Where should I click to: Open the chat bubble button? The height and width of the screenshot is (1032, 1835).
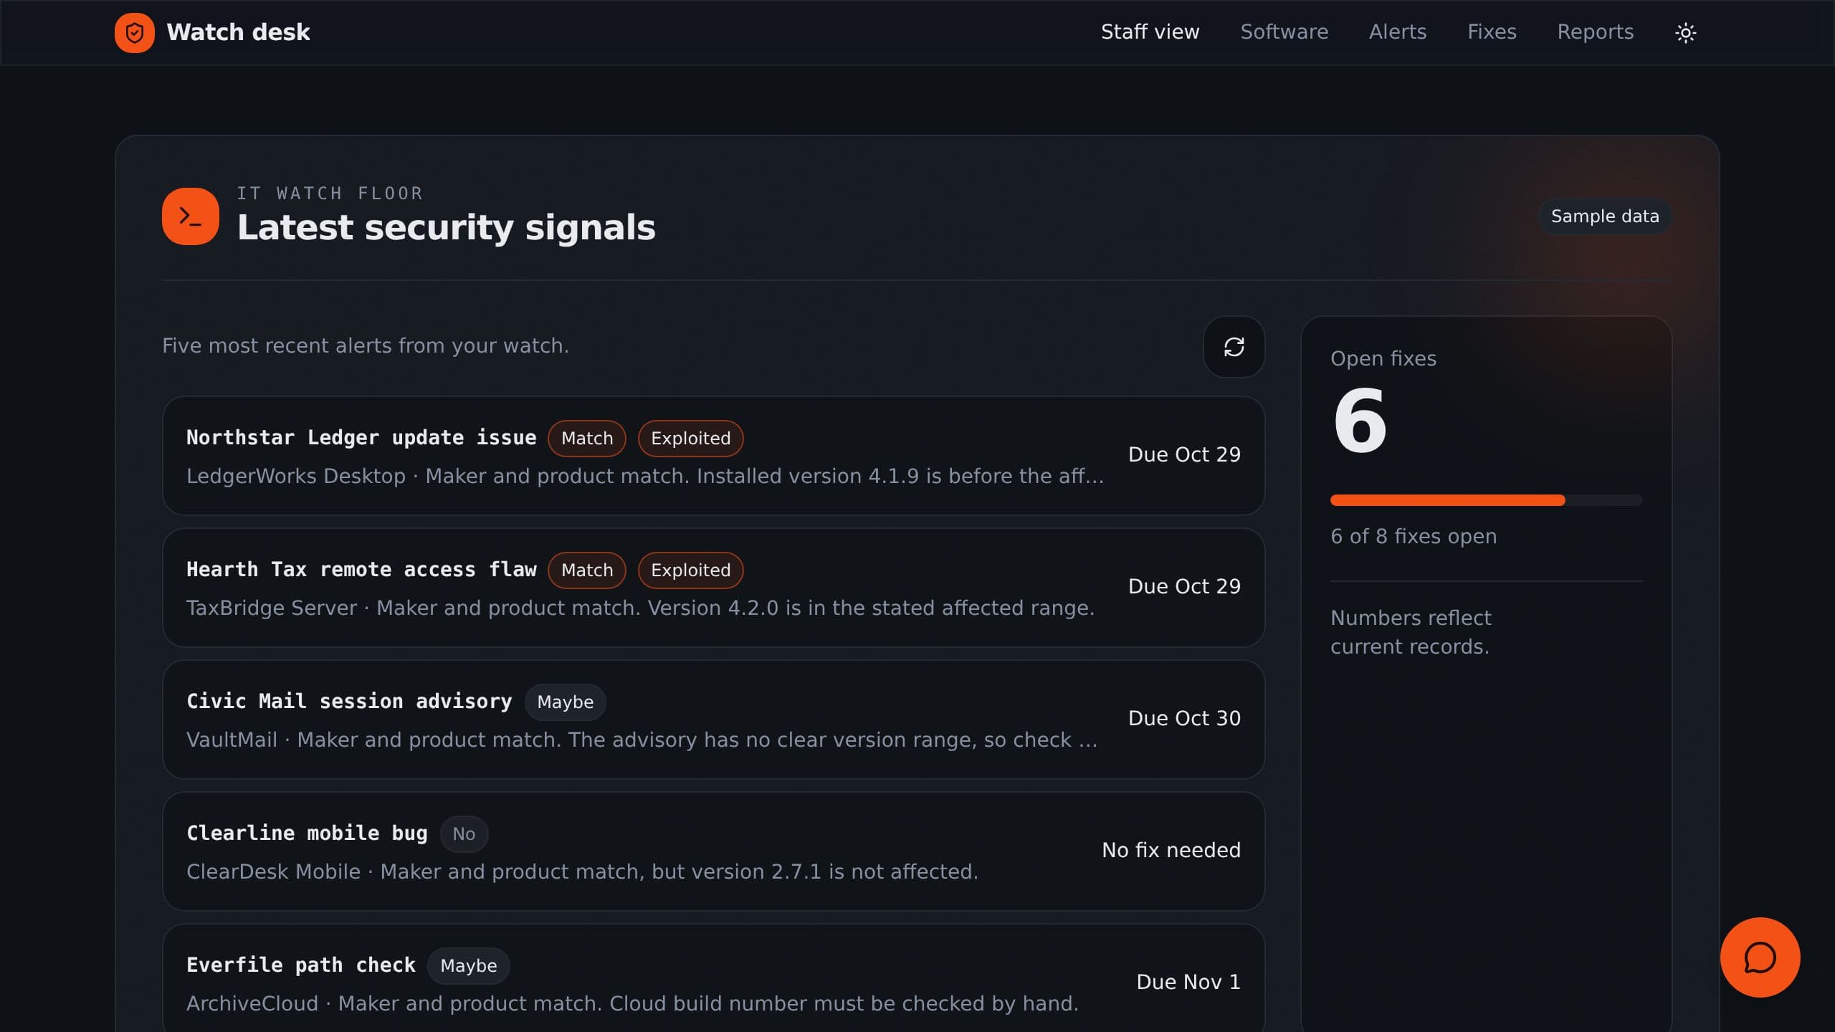(1760, 957)
